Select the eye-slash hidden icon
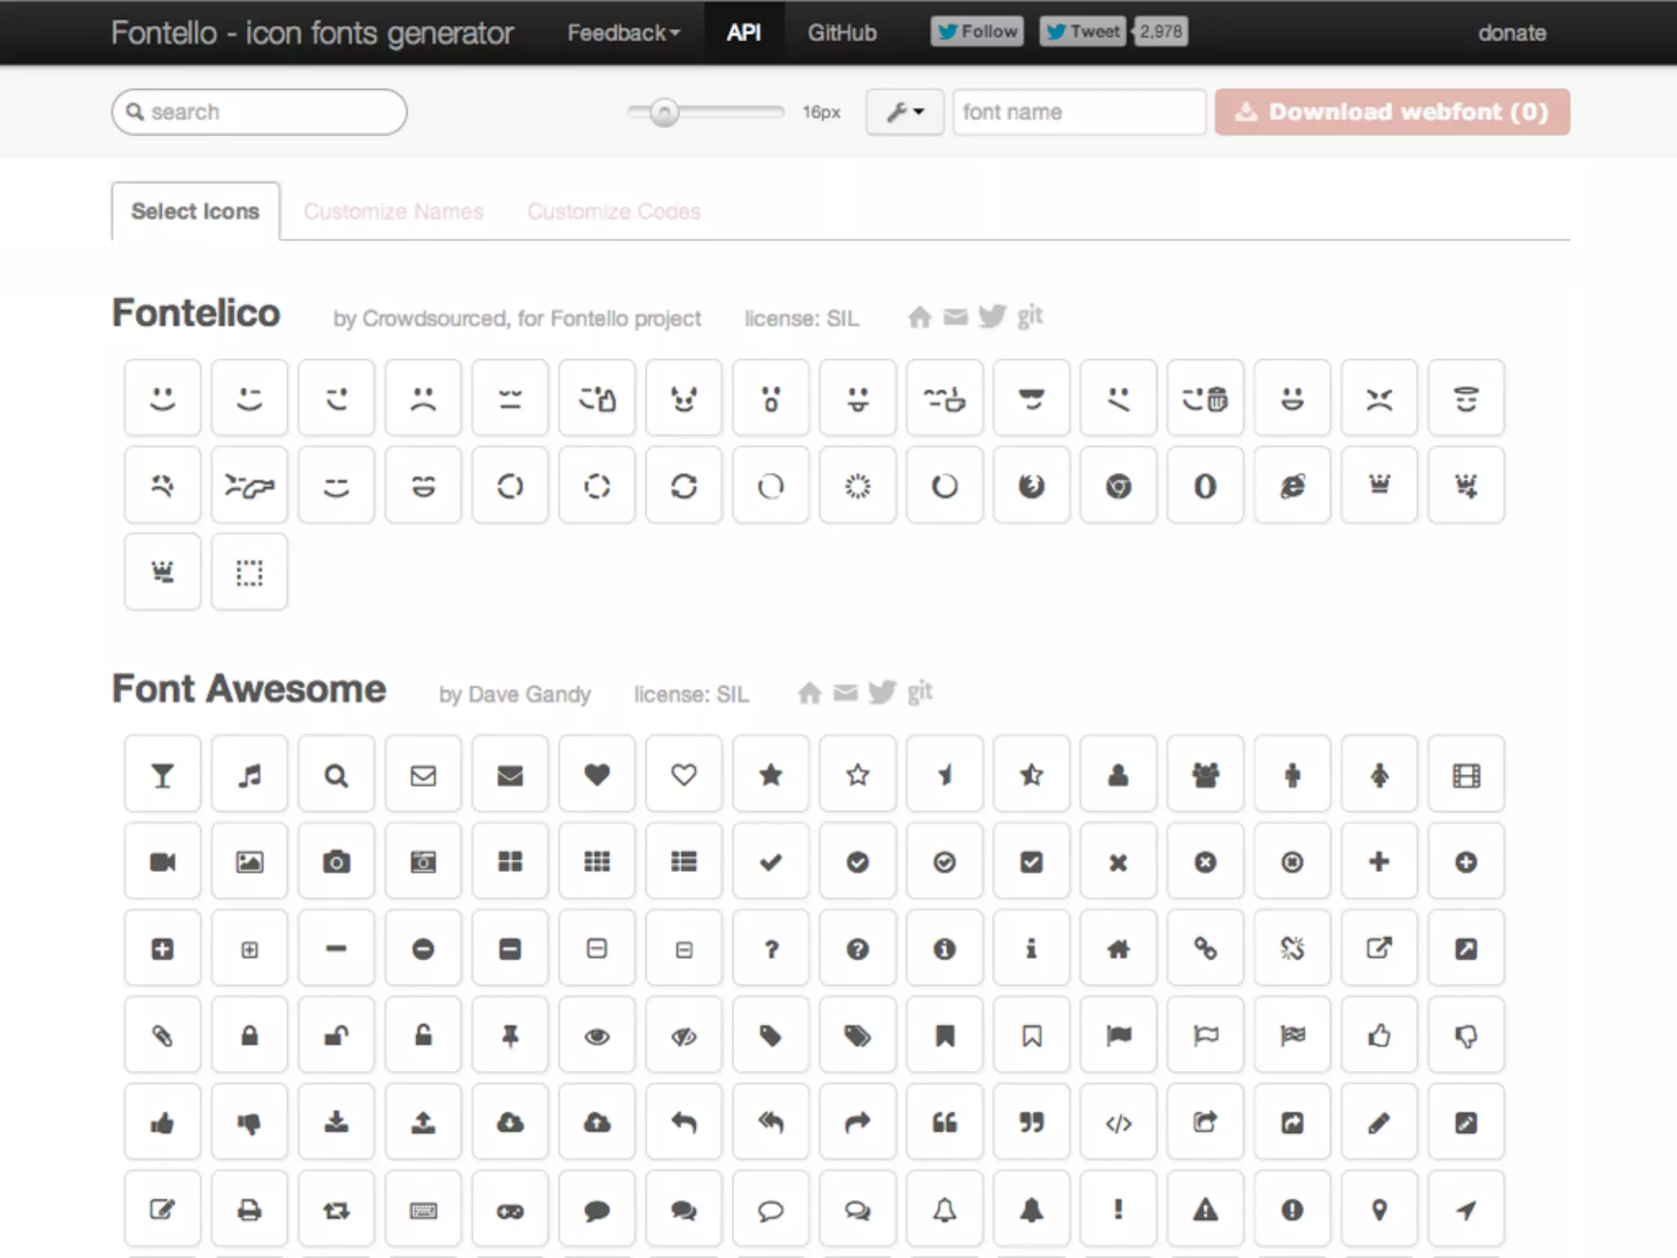Viewport: 1677px width, 1258px height. click(x=684, y=1036)
